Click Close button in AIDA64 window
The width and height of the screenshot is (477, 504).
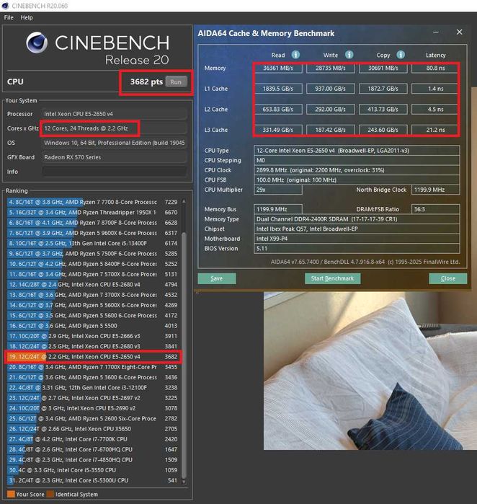447,278
